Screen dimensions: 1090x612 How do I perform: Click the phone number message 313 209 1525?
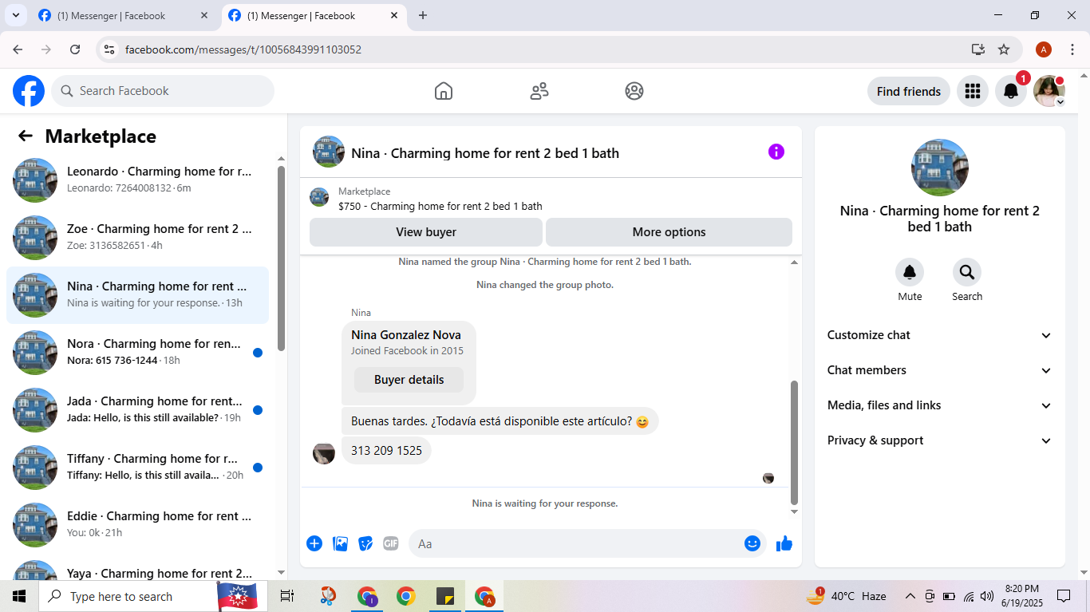pyautogui.click(x=386, y=451)
